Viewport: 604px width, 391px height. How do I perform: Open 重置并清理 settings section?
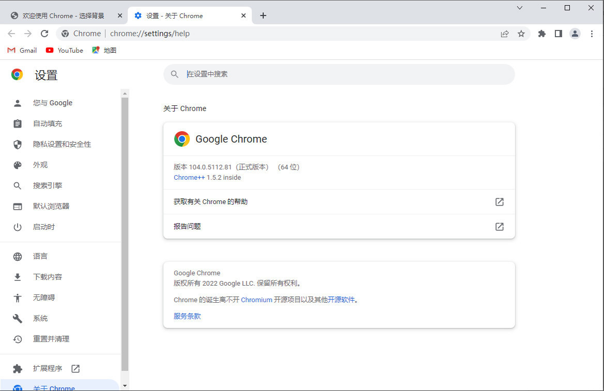coord(51,339)
